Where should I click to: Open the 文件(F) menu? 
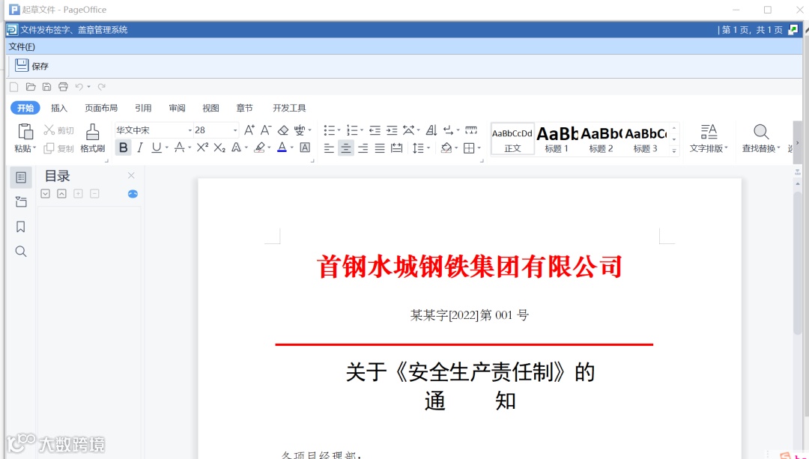tap(22, 46)
